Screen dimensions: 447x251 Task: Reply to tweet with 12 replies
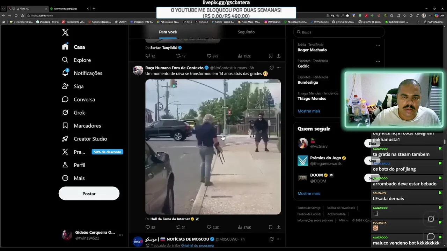tap(150, 56)
